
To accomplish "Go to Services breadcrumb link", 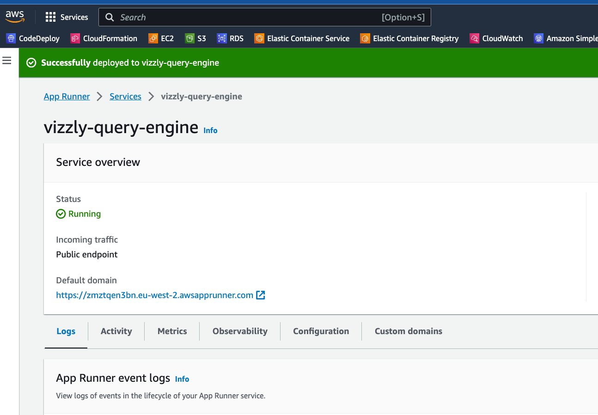I will click(125, 97).
